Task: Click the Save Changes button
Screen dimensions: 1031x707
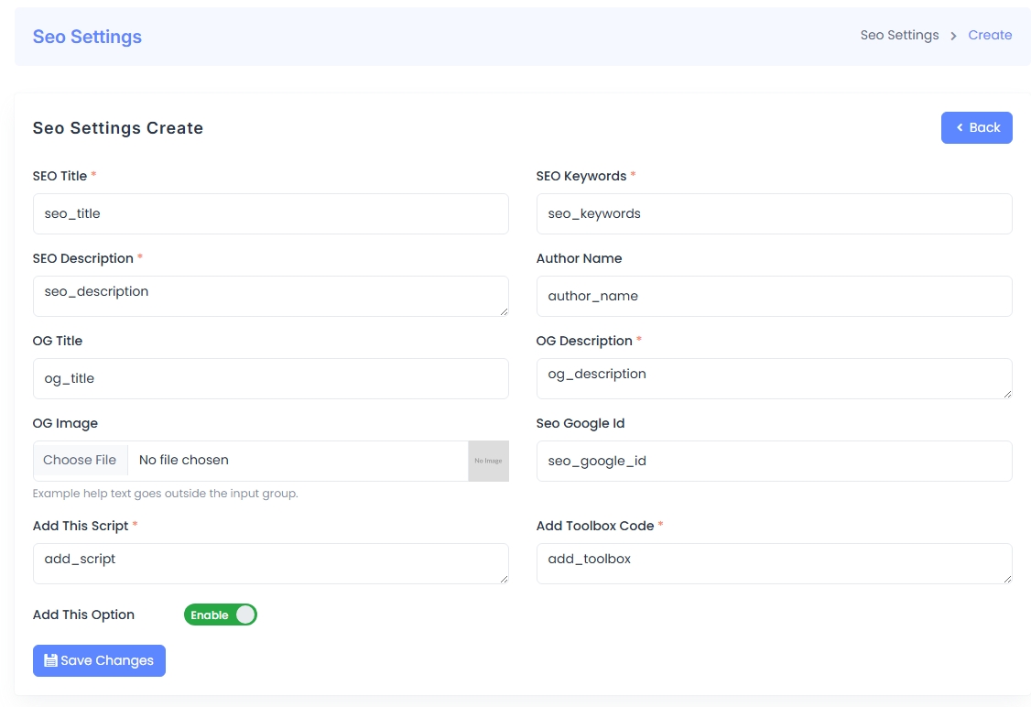Action: [x=99, y=660]
